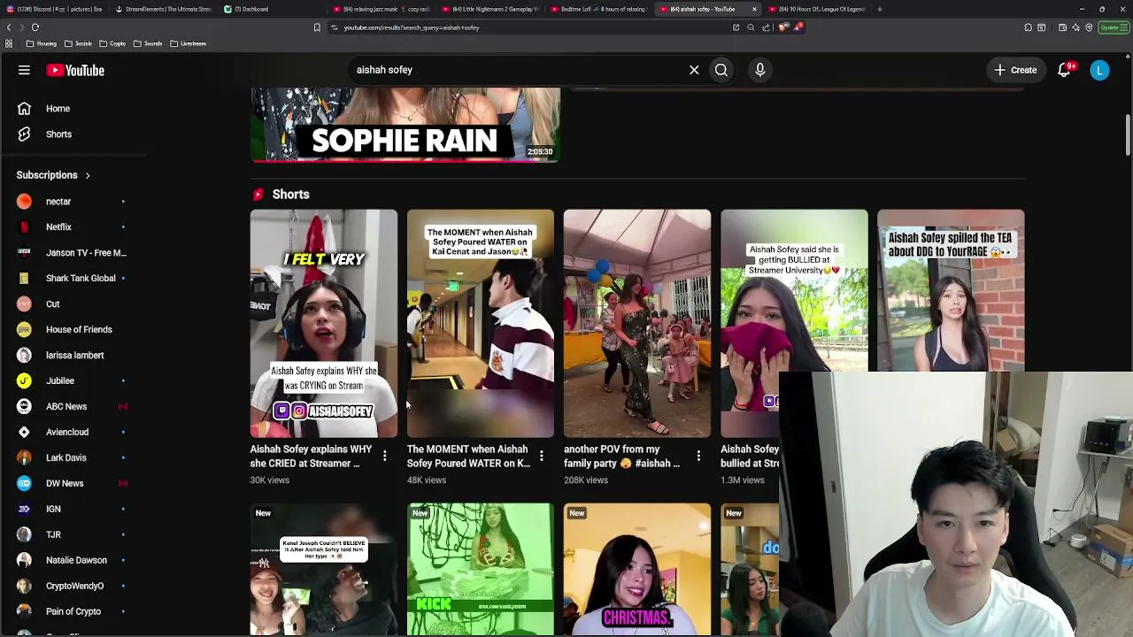Open the Sounds bookmarks folder

148,43
